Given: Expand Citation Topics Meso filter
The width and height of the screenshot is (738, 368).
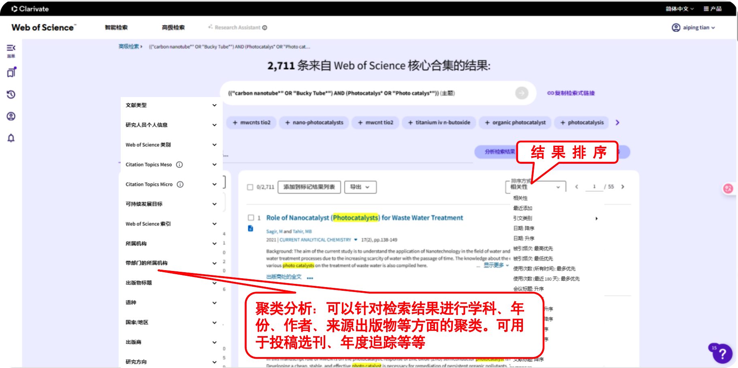Looking at the screenshot, I should pyautogui.click(x=214, y=165).
